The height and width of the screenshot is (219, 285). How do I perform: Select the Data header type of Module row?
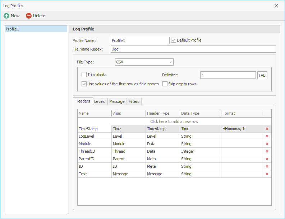click(x=163, y=144)
